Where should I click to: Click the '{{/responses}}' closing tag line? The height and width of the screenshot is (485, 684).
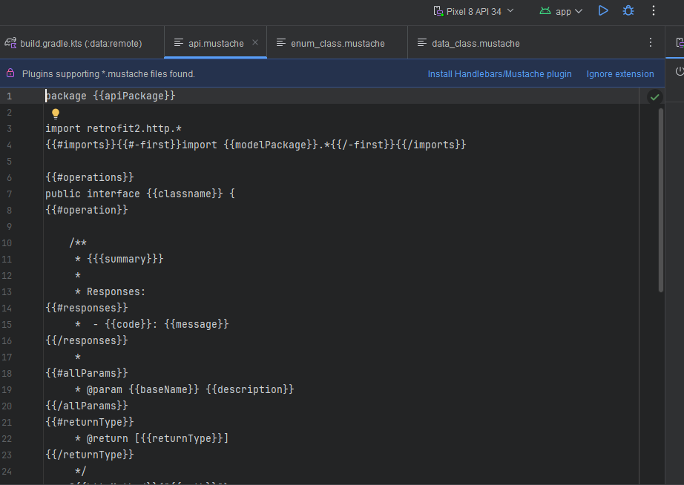point(86,340)
